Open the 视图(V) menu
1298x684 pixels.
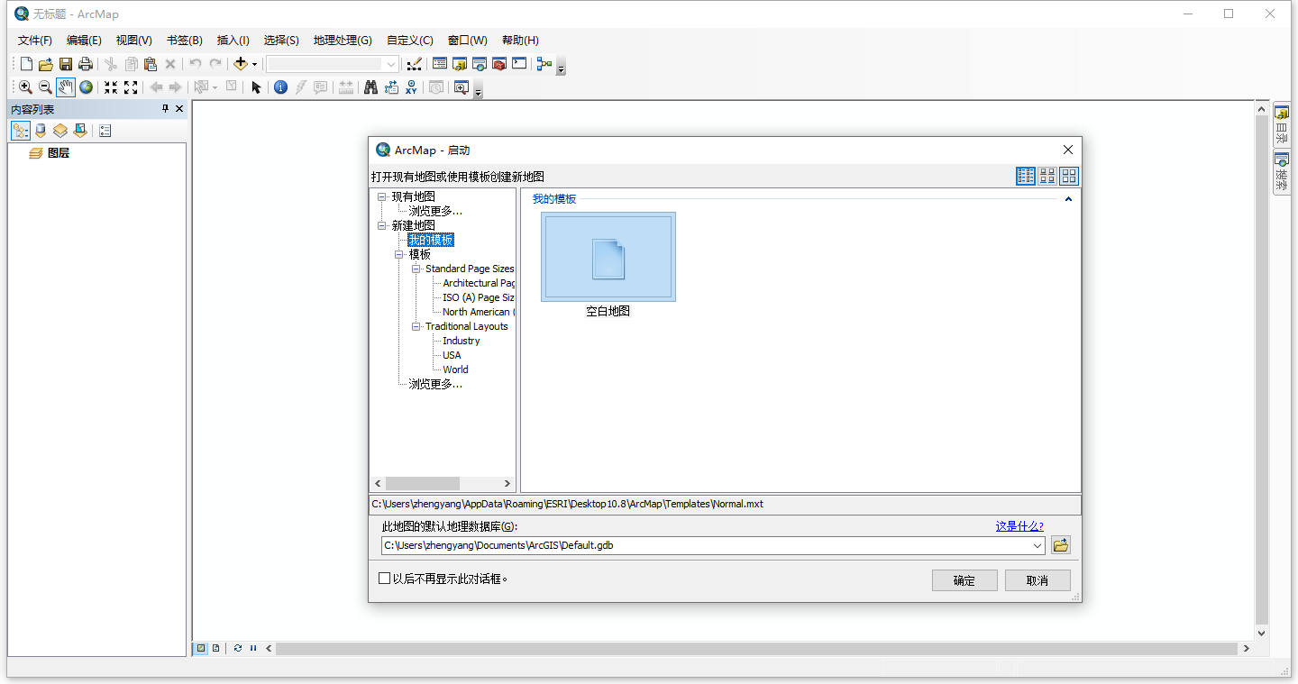[133, 41]
